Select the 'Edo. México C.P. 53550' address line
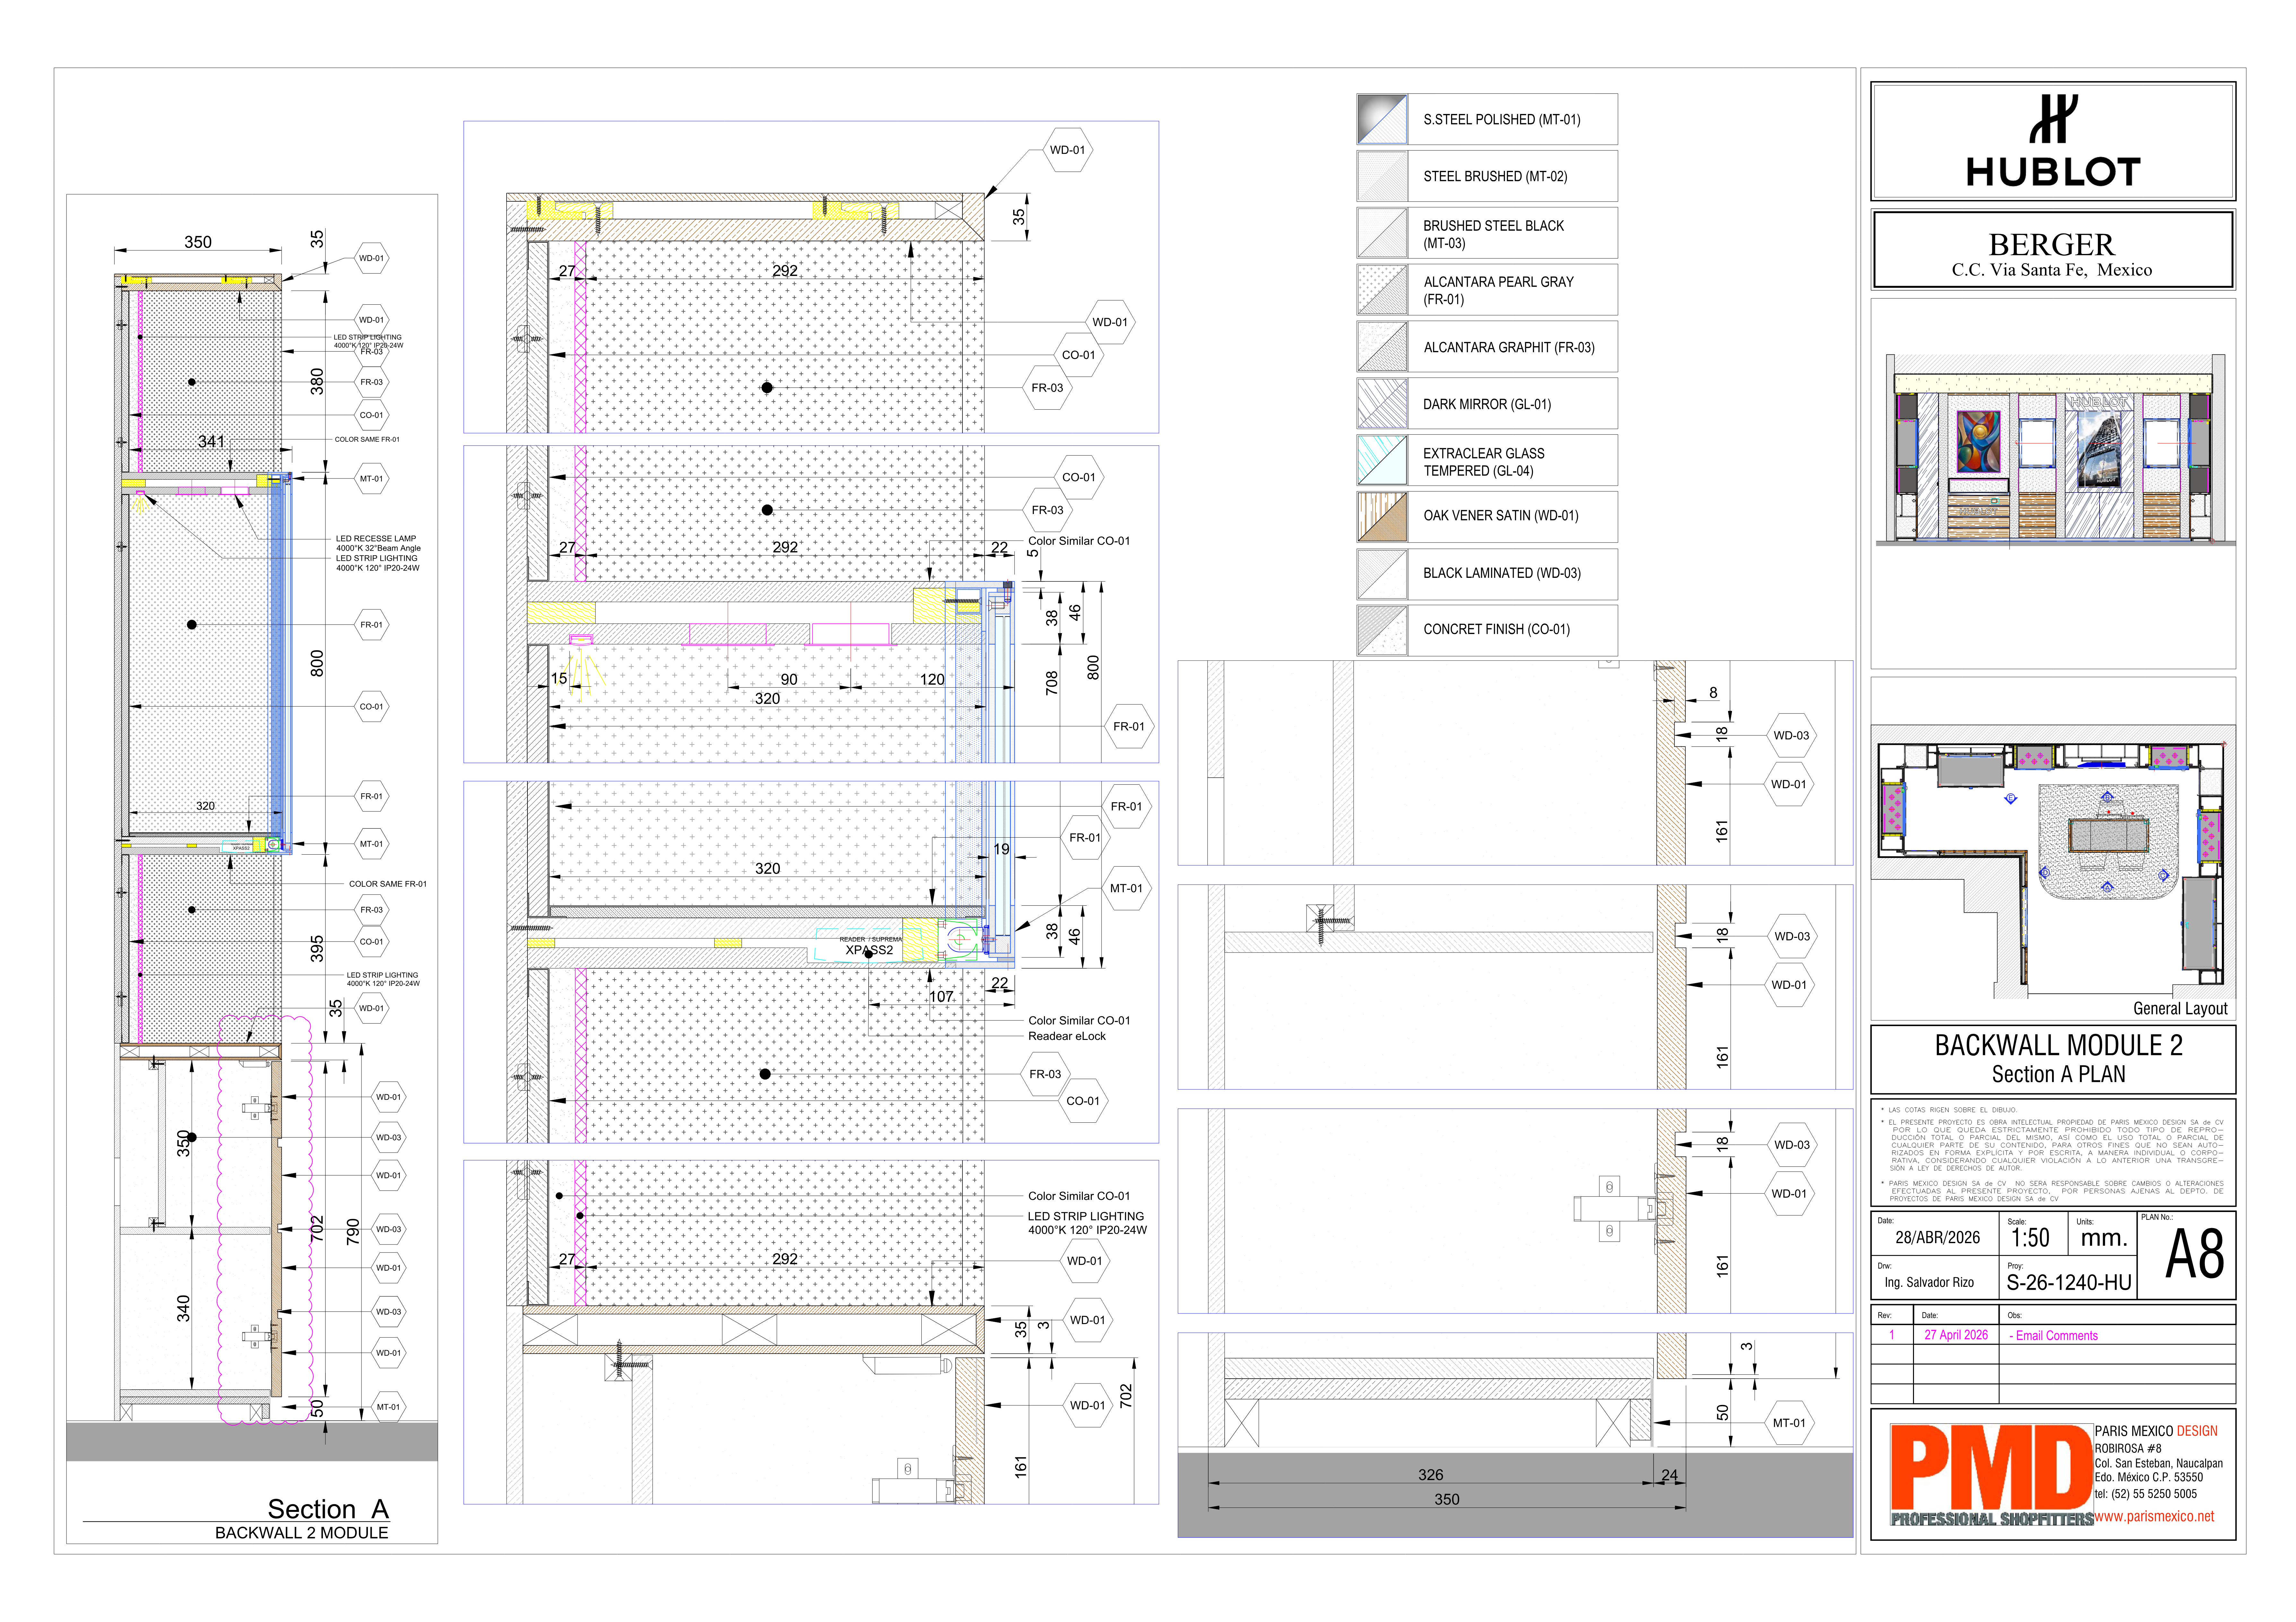This screenshot has height=1622, width=2296. 2149,1478
